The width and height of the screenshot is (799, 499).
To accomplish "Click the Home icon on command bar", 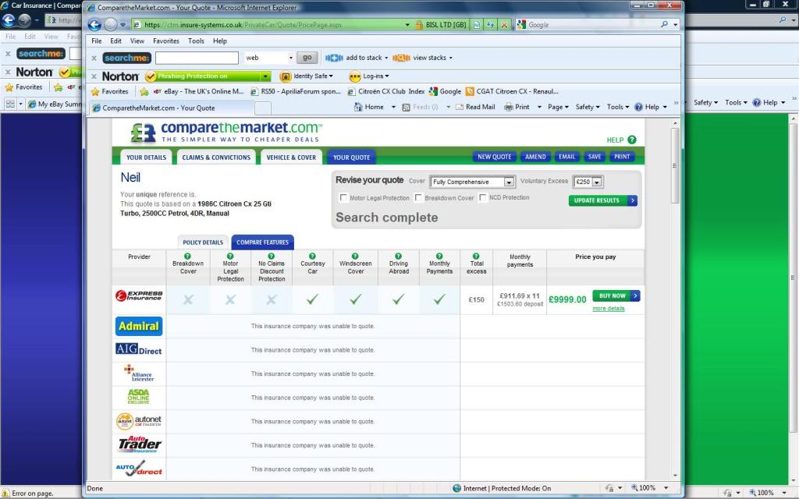I will [x=358, y=107].
